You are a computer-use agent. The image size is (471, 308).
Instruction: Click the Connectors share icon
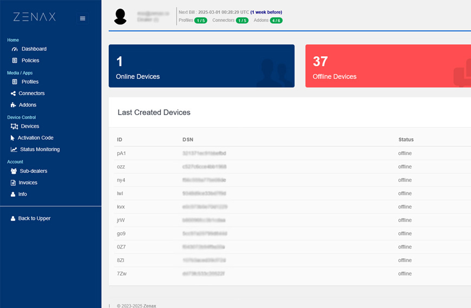14,93
